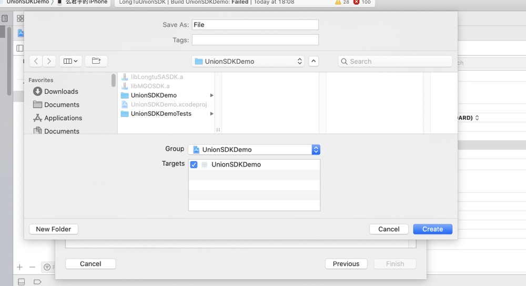Image resolution: width=526 pixels, height=286 pixels.
Task: Click the forward navigation arrow
Action: pyautogui.click(x=49, y=61)
